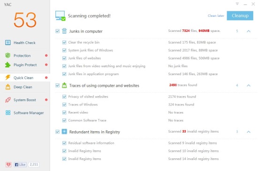Click the trash can icon beside Junks in computer
Image resolution: width=258 pixels, height=171 pixels.
coord(64,31)
